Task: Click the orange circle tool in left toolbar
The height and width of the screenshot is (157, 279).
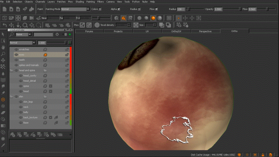Action: [3, 100]
